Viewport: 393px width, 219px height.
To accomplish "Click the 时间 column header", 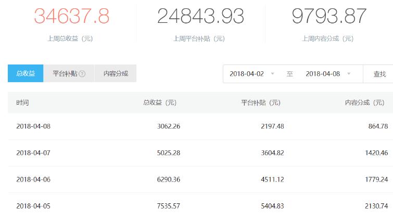I will click(22, 102).
